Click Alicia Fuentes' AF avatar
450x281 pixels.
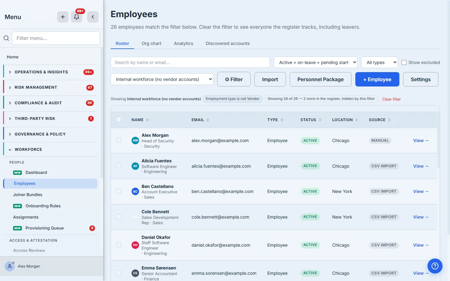point(135,166)
